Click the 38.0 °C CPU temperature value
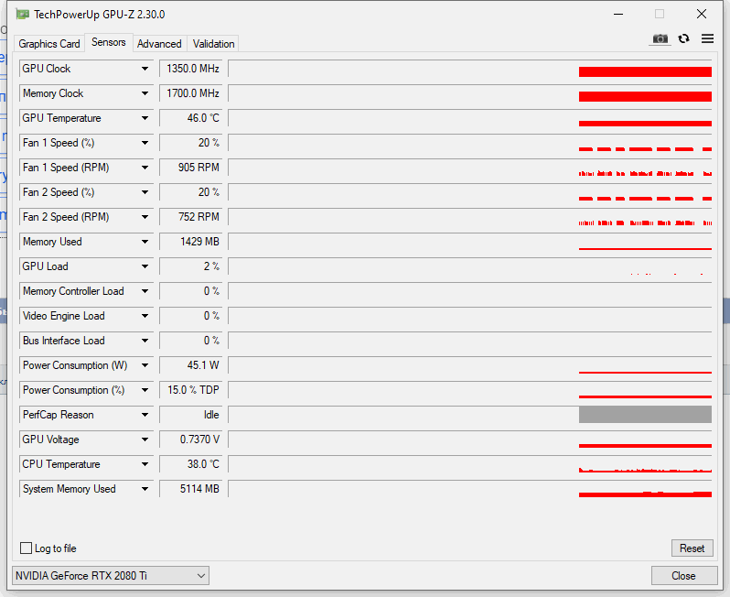 pyautogui.click(x=191, y=463)
